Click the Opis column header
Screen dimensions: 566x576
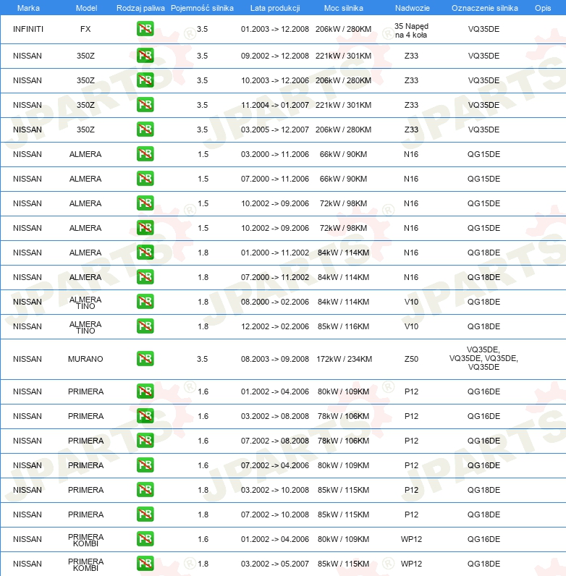point(543,8)
